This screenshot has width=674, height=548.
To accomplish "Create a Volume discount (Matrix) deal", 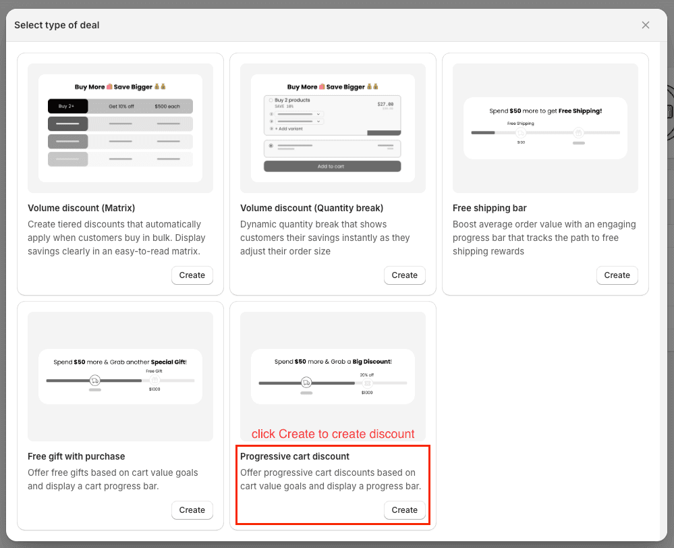I will [x=192, y=275].
